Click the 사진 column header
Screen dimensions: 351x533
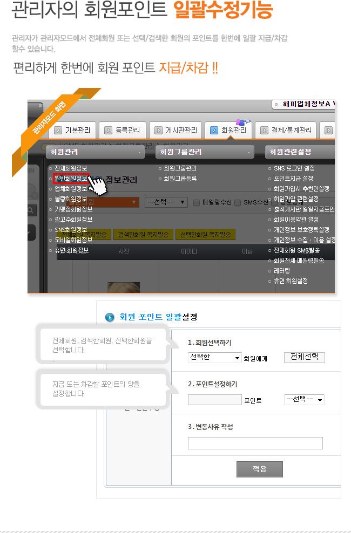coord(124,251)
